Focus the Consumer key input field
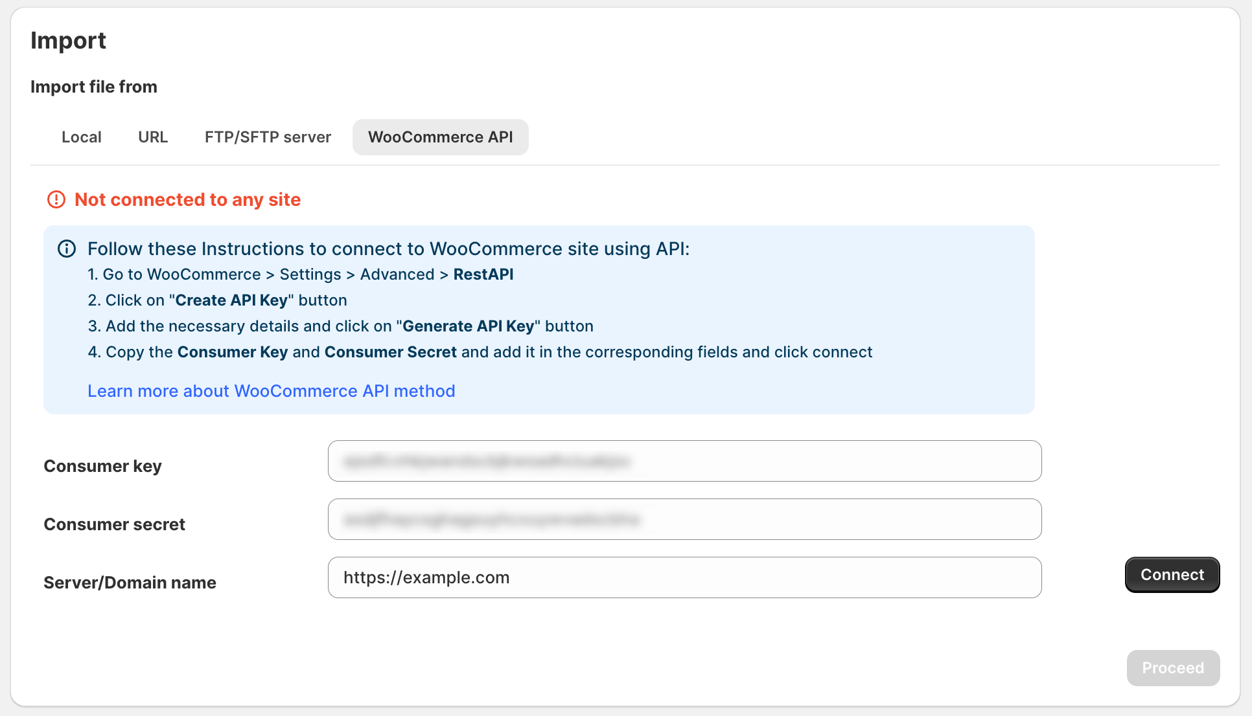Image resolution: width=1252 pixels, height=716 pixels. pos(685,461)
